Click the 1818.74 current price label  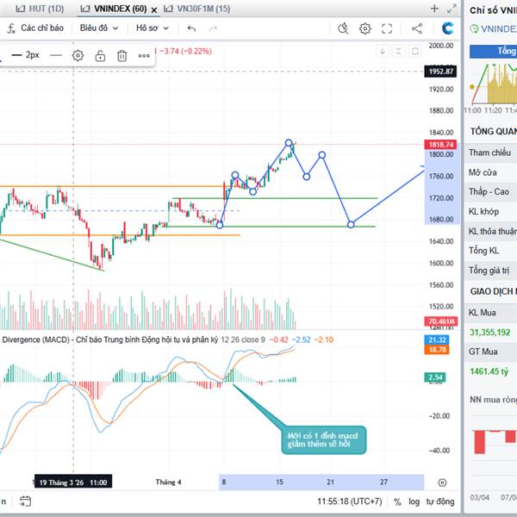[x=440, y=145]
